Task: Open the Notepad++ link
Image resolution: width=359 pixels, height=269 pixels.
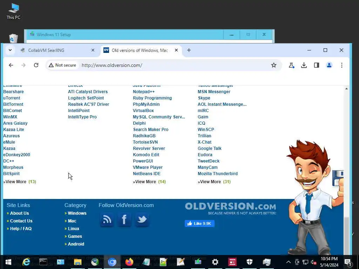Action: point(144,92)
